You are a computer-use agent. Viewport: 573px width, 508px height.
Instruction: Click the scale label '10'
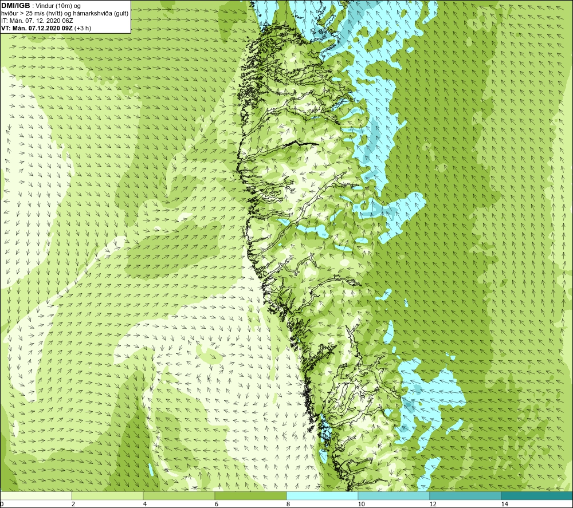tap(361, 504)
